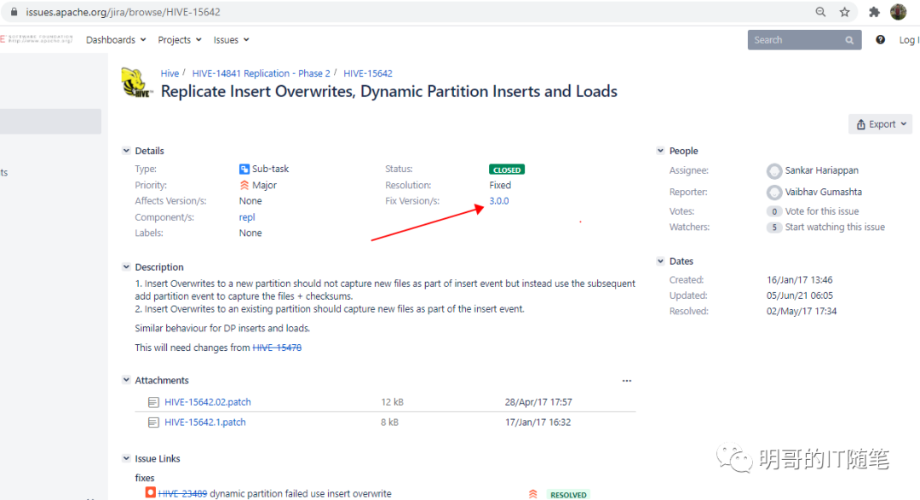The image size is (920, 500).
Task: Open fix version 3.0.0 link
Action: tap(499, 201)
